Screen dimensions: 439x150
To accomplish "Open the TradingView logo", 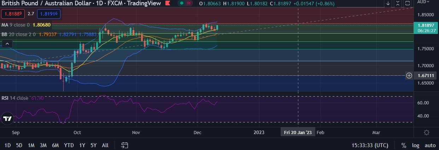I will coord(8,119).
